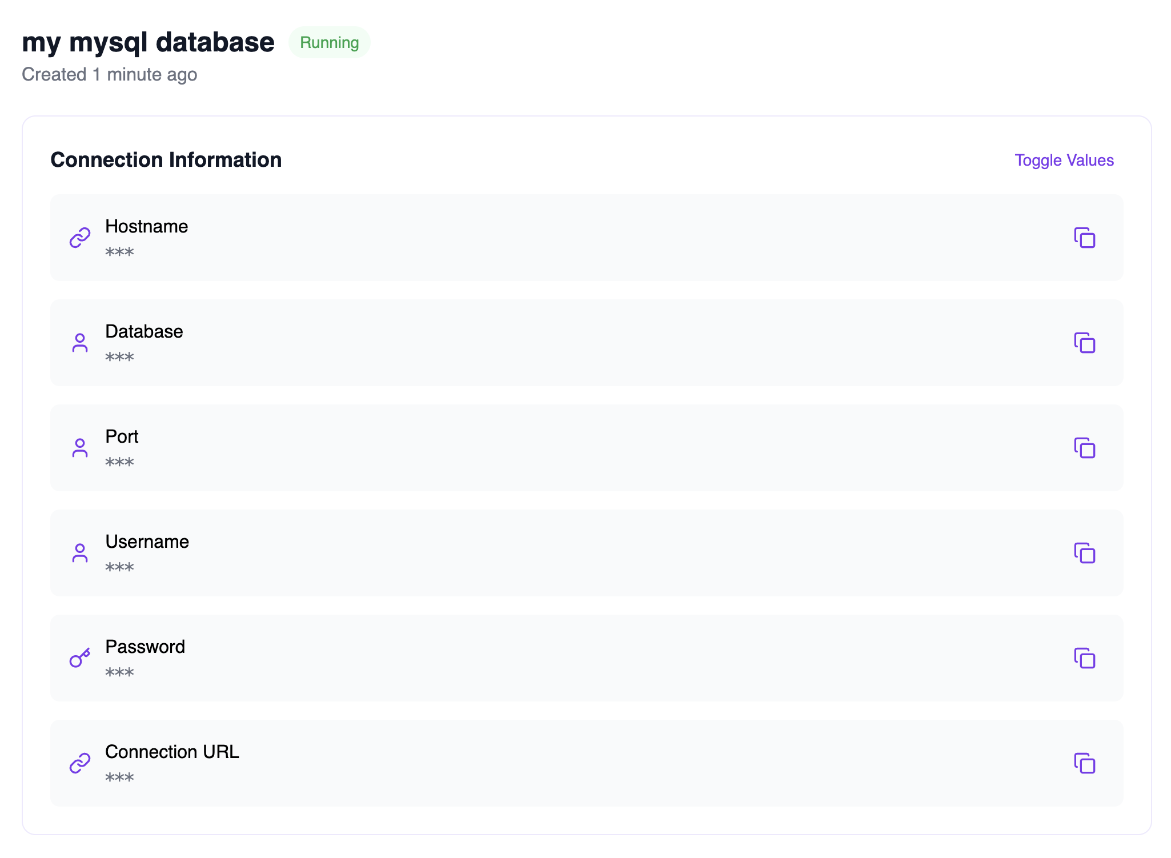Image resolution: width=1171 pixels, height=858 pixels.
Task: Copy the Port value
Action: [1084, 448]
